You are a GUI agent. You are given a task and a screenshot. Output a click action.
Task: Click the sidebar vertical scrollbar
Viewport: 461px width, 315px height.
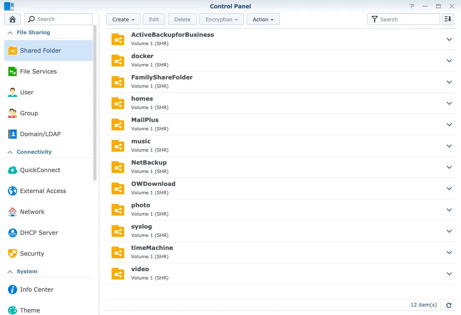95,103
